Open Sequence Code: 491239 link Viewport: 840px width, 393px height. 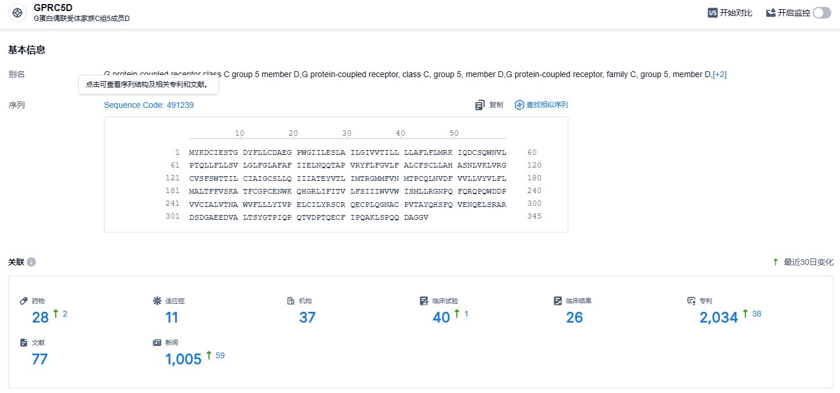[x=149, y=105]
